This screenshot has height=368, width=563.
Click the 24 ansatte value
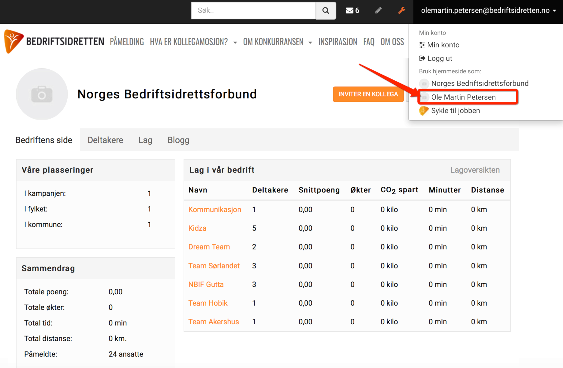126,354
